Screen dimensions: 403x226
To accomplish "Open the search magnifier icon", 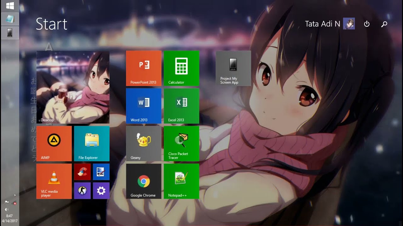I will pyautogui.click(x=384, y=24).
